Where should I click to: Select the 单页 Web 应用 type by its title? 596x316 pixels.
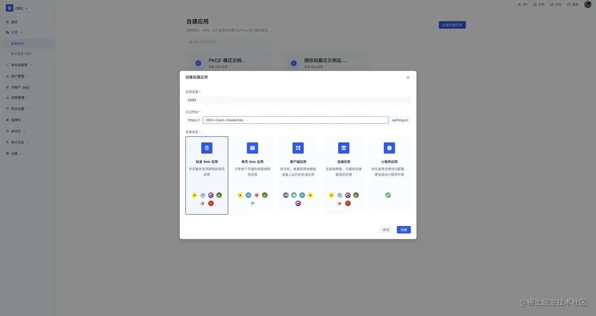pyautogui.click(x=252, y=162)
